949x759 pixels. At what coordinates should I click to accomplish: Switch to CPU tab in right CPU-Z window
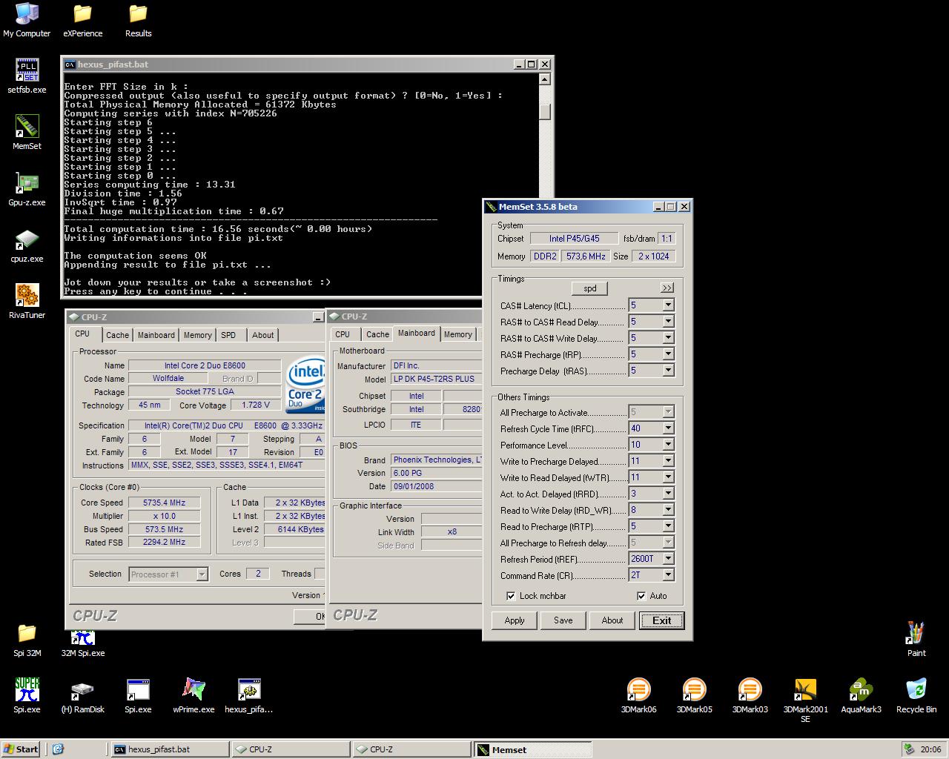pos(343,334)
